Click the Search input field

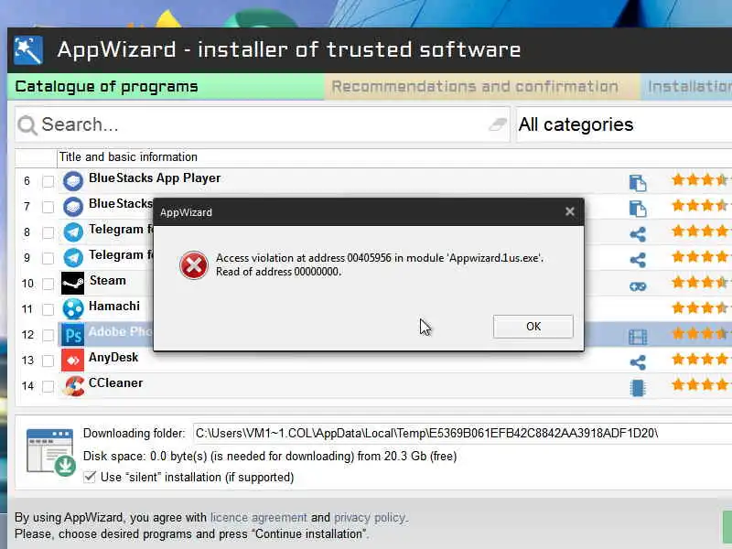click(x=263, y=124)
